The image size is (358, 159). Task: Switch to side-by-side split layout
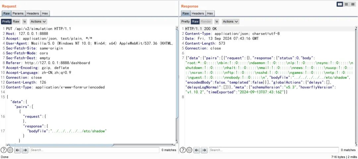pyautogui.click(x=340, y=4)
